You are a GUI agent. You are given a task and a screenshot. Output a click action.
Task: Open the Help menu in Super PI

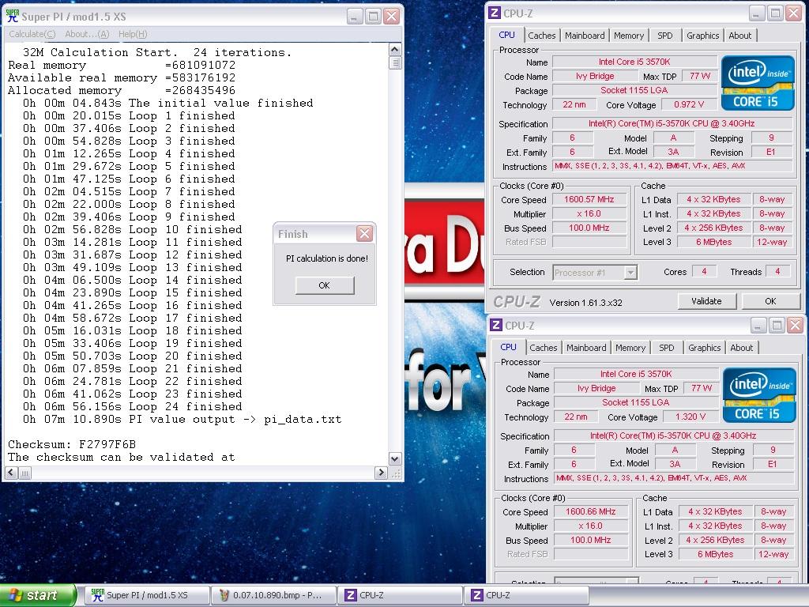coord(132,34)
